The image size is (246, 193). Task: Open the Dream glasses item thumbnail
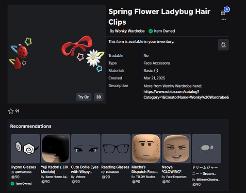[x=206, y=149]
